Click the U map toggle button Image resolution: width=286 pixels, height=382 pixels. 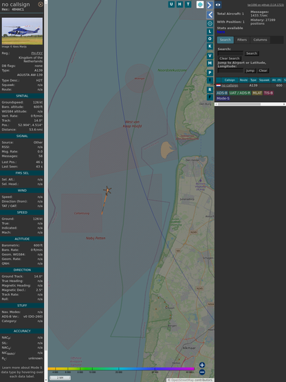coord(171,4)
